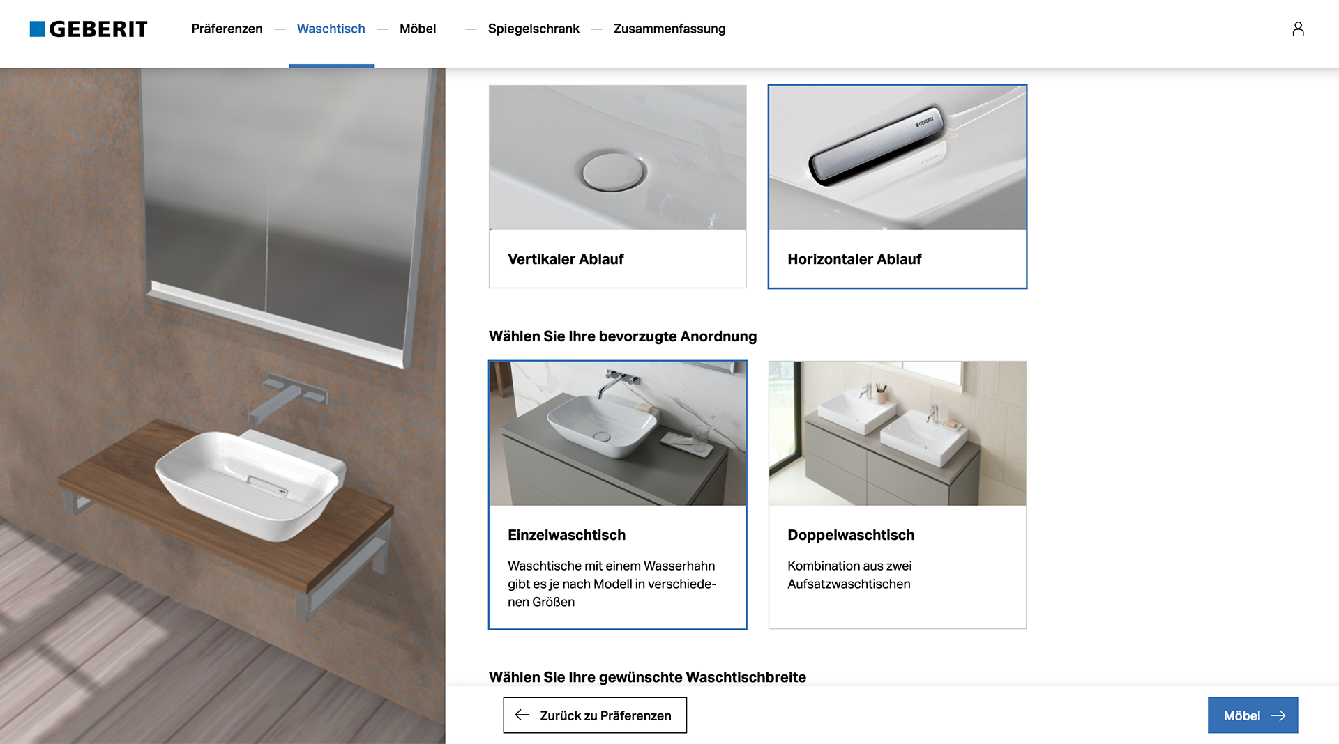This screenshot has width=1339, height=744.
Task: Select the Vertikaler Ablauf option card
Action: click(617, 186)
